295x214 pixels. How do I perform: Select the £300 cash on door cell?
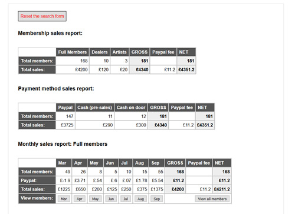131,125
